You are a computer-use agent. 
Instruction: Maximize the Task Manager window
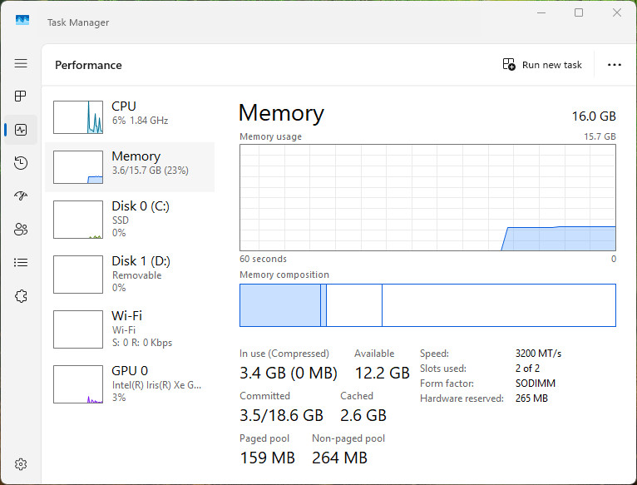click(579, 12)
